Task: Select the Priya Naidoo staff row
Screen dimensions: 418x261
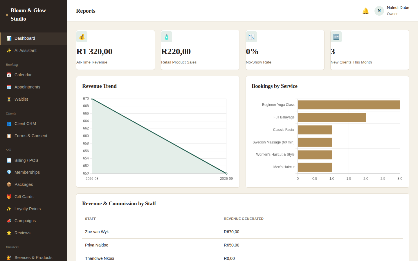Action: [x=243, y=245]
